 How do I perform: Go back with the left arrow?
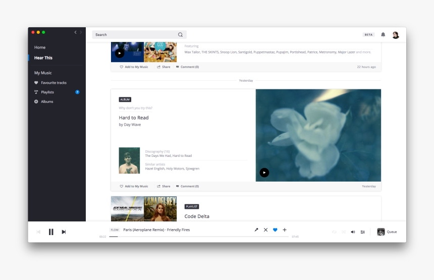tap(75, 32)
